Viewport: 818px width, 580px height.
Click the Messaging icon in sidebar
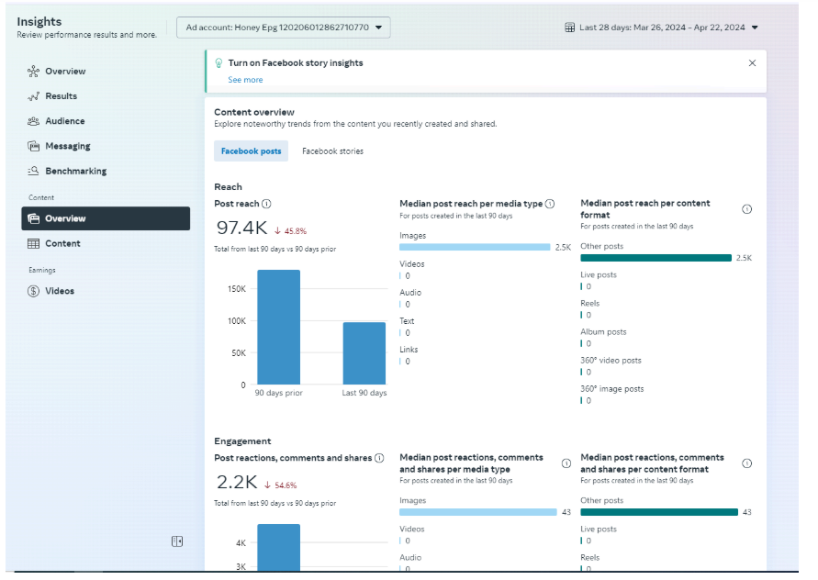click(34, 146)
